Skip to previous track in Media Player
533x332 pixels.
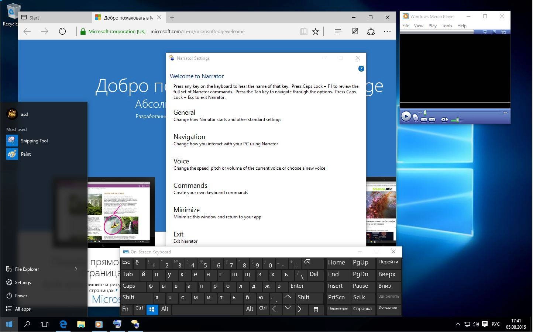[x=424, y=120]
